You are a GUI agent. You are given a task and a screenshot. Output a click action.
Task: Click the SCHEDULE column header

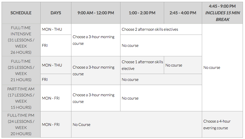(21, 13)
